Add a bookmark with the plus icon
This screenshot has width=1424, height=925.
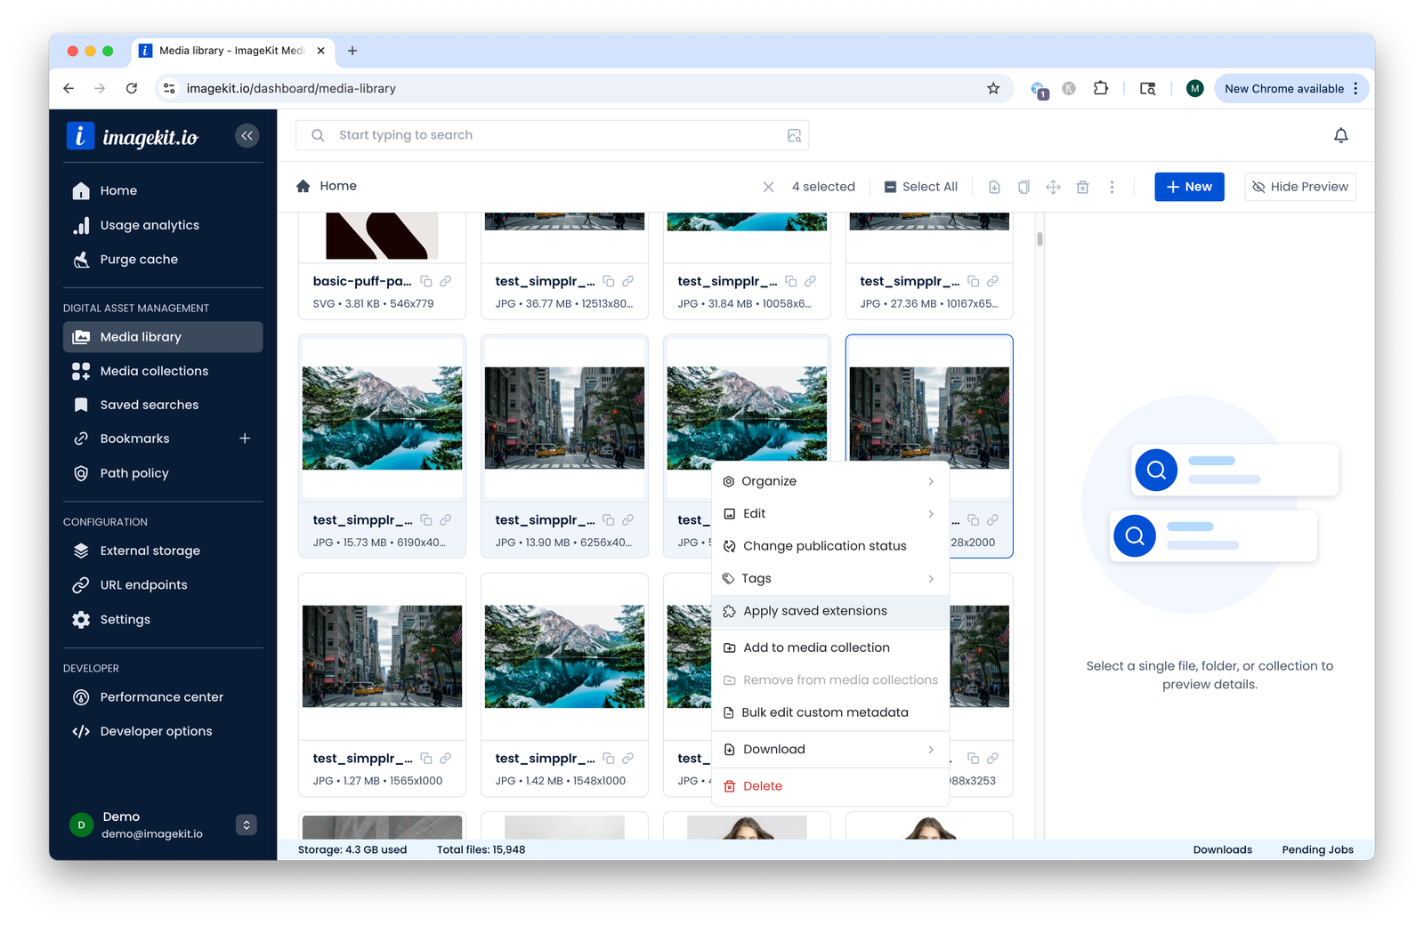pyautogui.click(x=245, y=438)
